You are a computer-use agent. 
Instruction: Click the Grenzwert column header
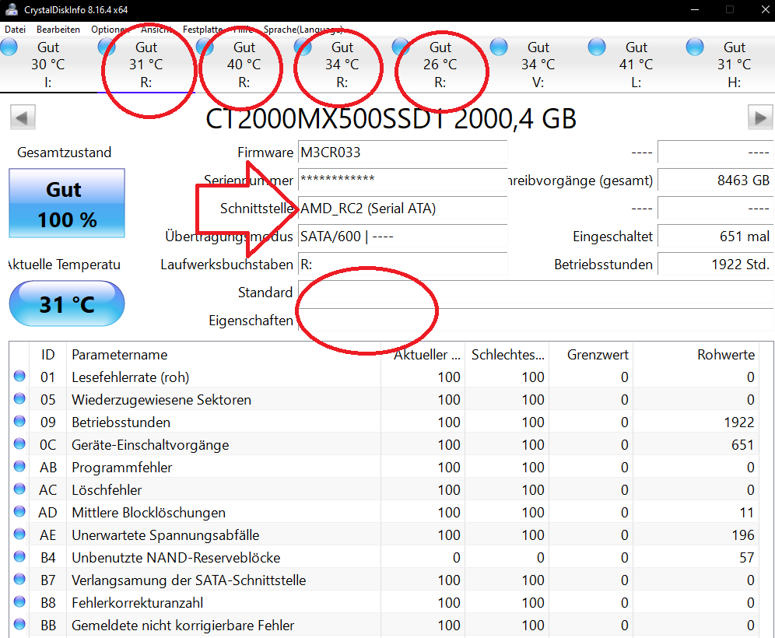(x=591, y=354)
